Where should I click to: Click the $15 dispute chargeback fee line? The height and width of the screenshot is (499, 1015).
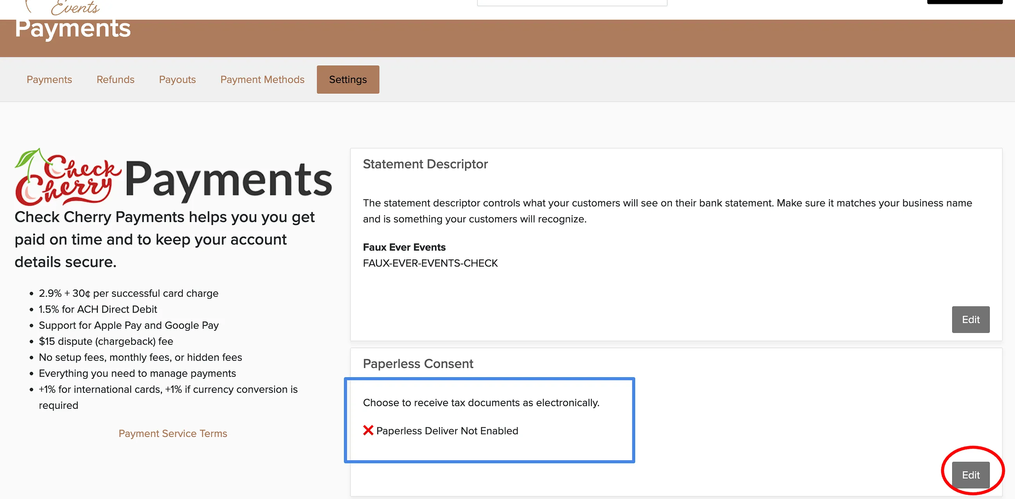coord(106,341)
